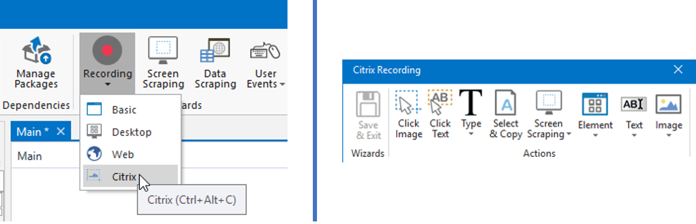
Task: Choose Basic from the Recording menu
Action: click(124, 110)
